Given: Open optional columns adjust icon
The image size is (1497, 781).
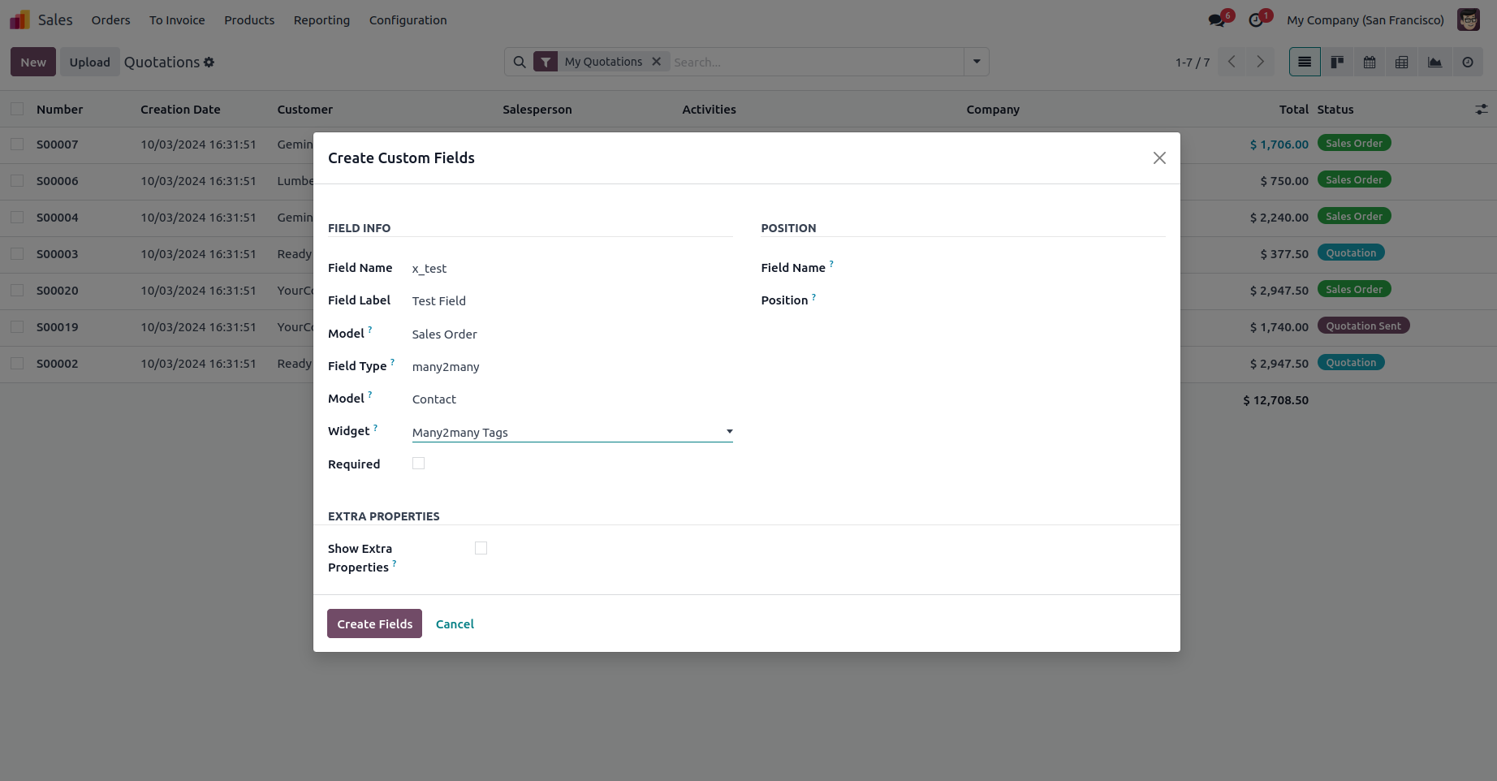Looking at the screenshot, I should point(1482,109).
